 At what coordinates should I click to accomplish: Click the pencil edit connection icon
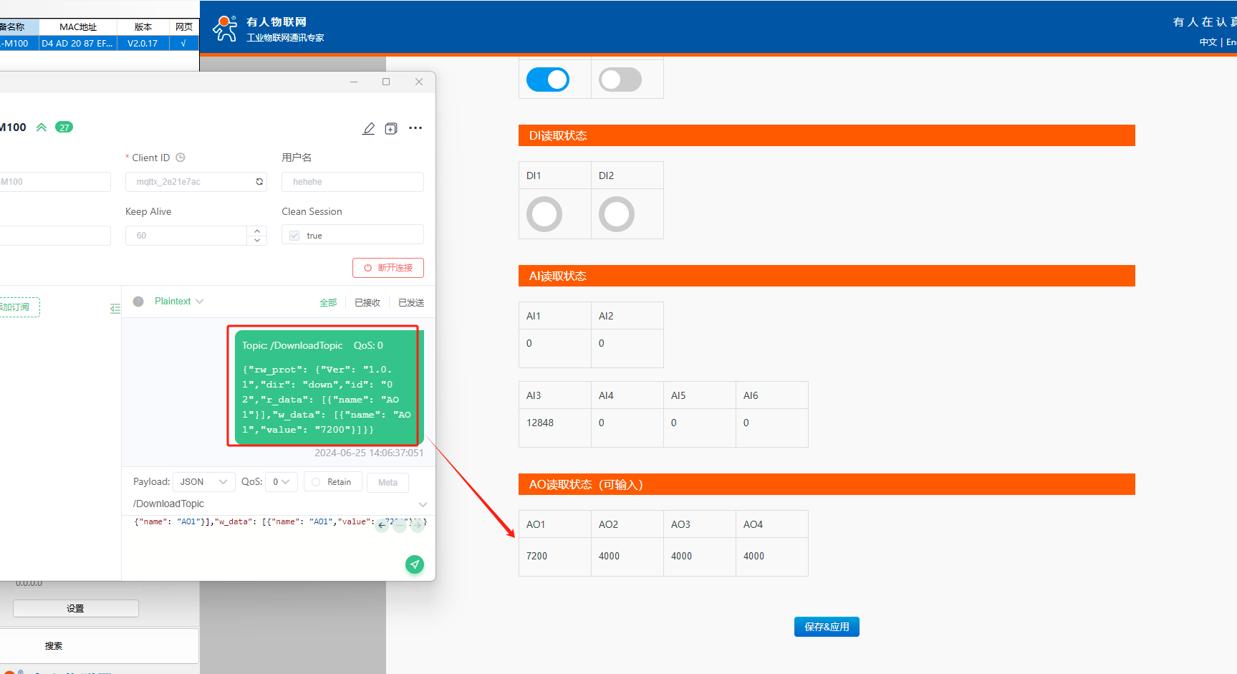[368, 129]
